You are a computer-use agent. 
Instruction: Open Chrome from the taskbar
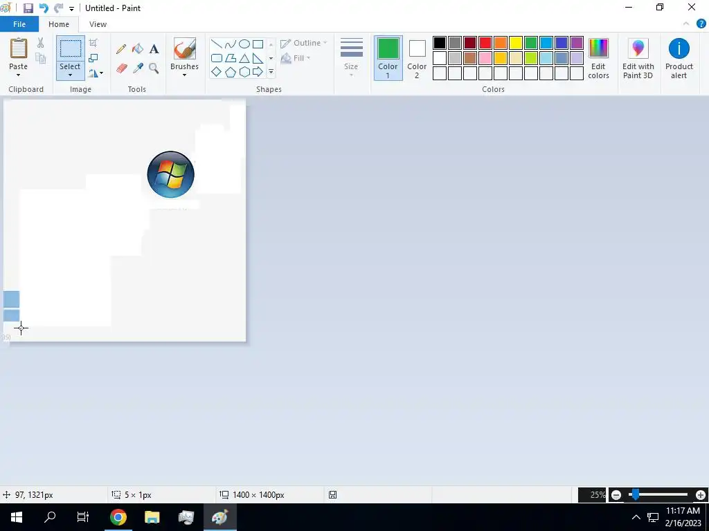tap(118, 517)
